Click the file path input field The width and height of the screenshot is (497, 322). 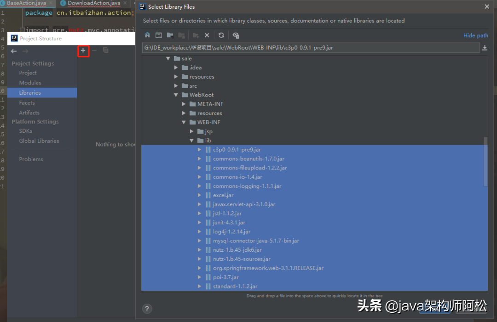[x=308, y=48]
